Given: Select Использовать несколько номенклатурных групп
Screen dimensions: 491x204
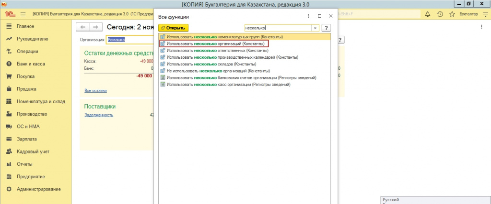Looking at the screenshot, I should [x=245, y=37].
